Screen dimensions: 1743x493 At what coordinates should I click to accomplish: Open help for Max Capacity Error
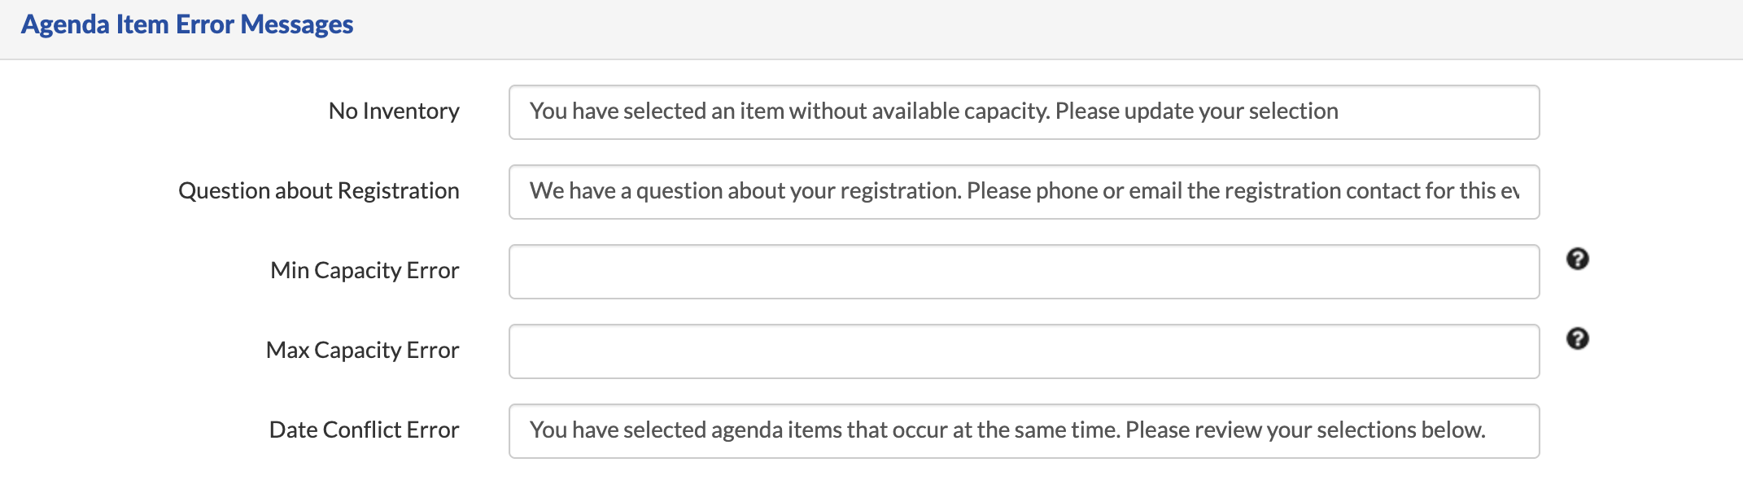coord(1577,338)
